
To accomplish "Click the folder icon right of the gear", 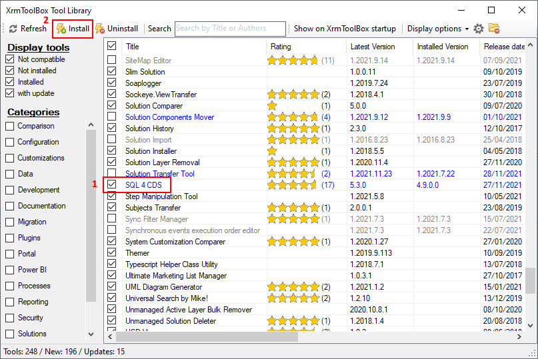I will [x=494, y=29].
